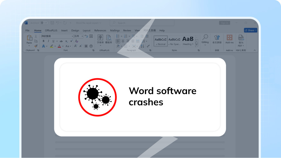Screen dimensions: 281x158
Task: Click the Sign in button
Action: click(x=224, y=23)
